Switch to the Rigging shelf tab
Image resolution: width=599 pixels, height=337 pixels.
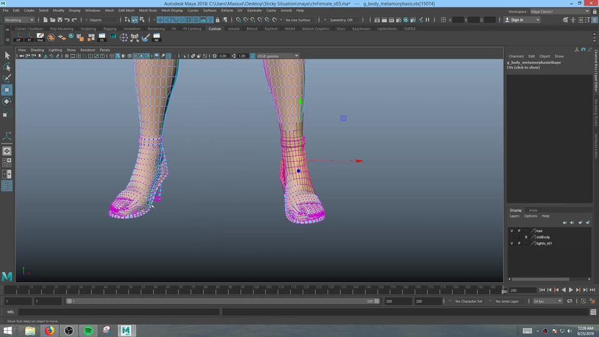110,29
